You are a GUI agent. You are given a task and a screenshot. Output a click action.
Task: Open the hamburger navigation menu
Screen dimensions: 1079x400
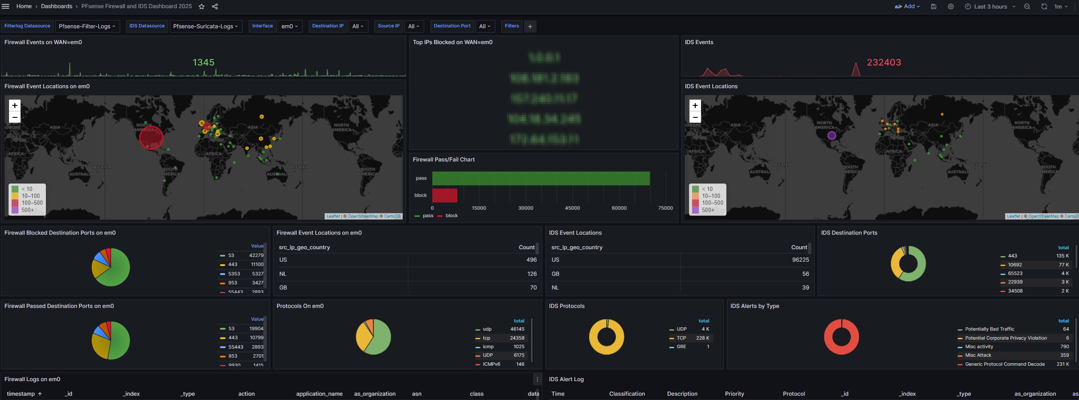[x=6, y=6]
